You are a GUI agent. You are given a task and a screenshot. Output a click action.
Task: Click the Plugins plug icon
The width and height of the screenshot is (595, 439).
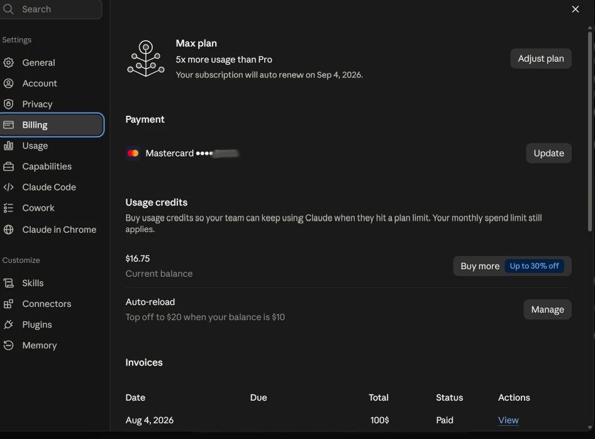(8, 325)
